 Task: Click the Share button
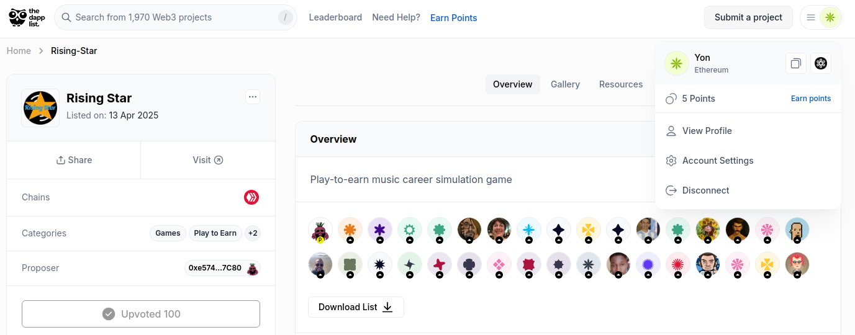coord(74,160)
